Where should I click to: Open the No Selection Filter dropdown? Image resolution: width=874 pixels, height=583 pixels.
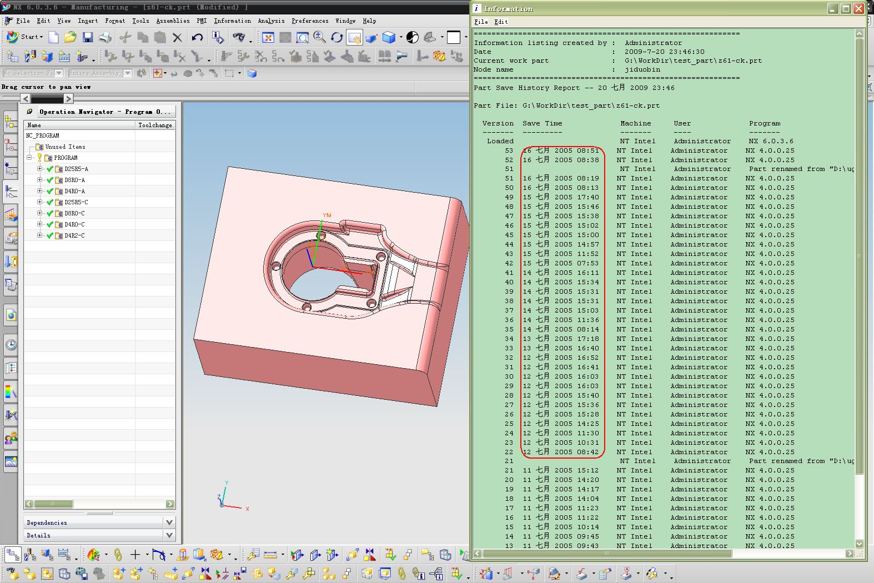[59, 73]
